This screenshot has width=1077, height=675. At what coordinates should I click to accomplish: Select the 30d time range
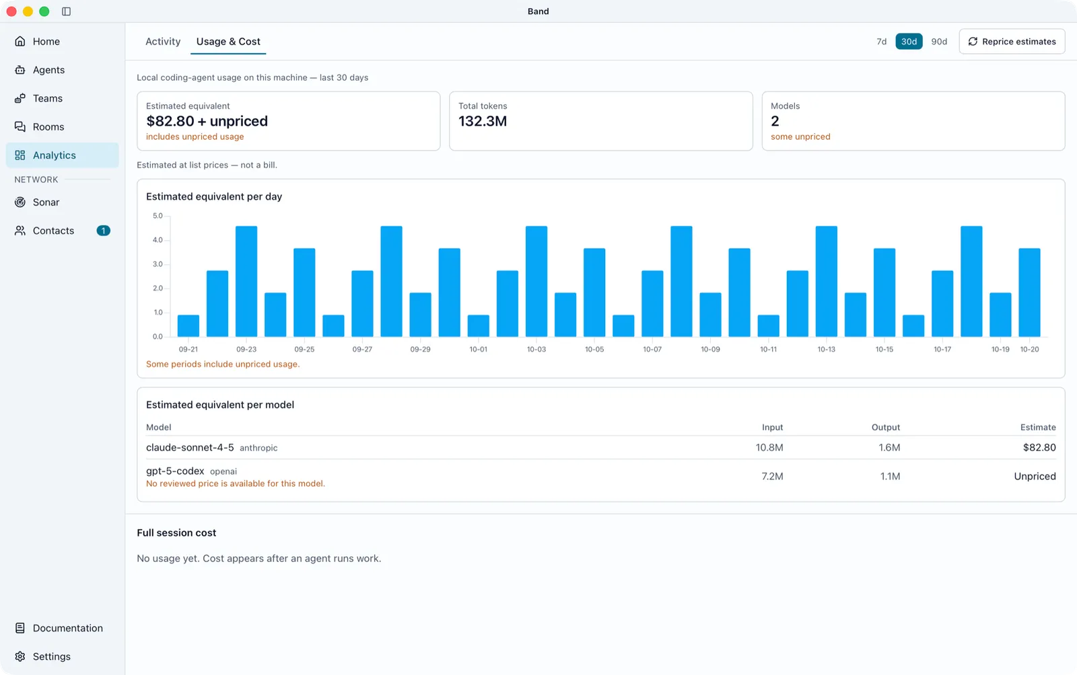pos(909,42)
